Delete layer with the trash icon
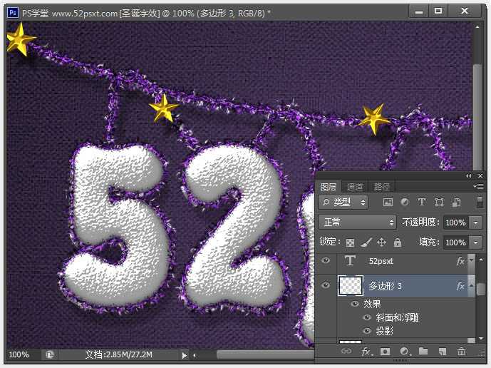 pos(461,352)
